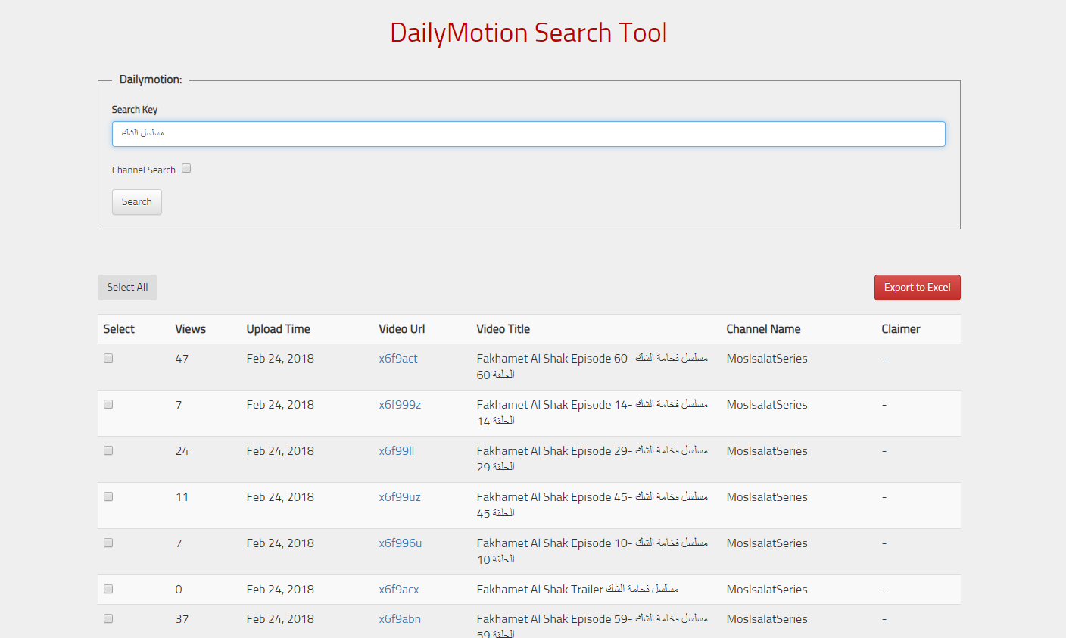The image size is (1066, 638).
Task: Click the Channel Name column header
Action: [763, 329]
